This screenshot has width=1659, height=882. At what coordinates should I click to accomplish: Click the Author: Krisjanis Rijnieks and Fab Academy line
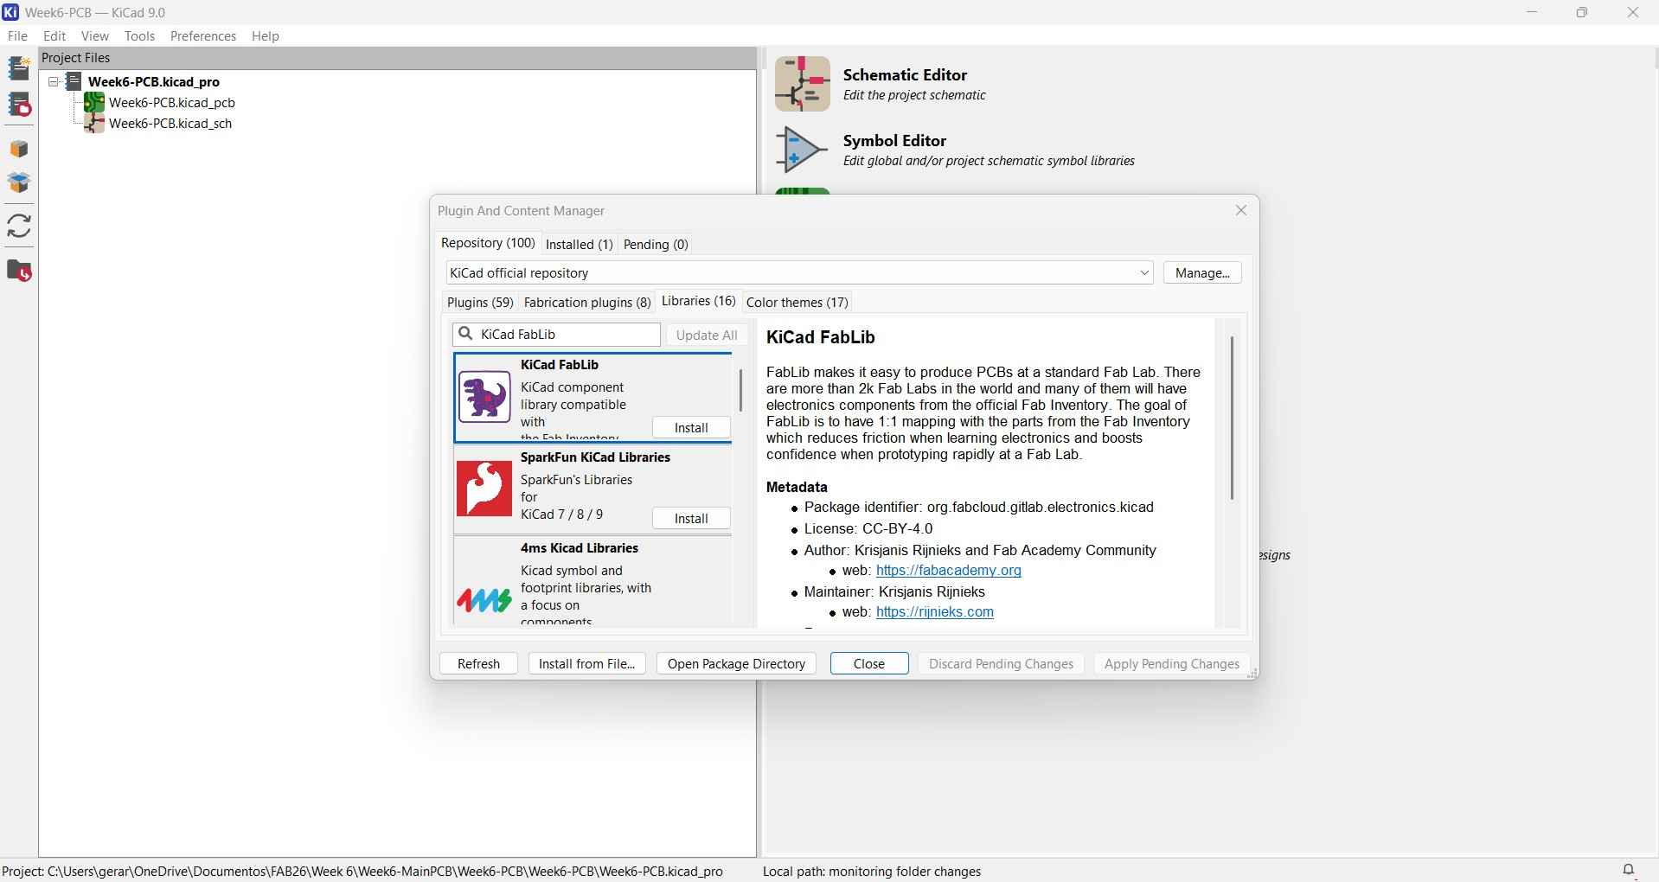pyautogui.click(x=980, y=551)
